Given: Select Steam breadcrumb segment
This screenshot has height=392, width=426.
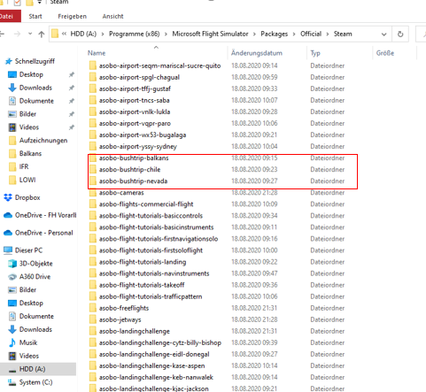Looking at the screenshot, I should click(343, 34).
